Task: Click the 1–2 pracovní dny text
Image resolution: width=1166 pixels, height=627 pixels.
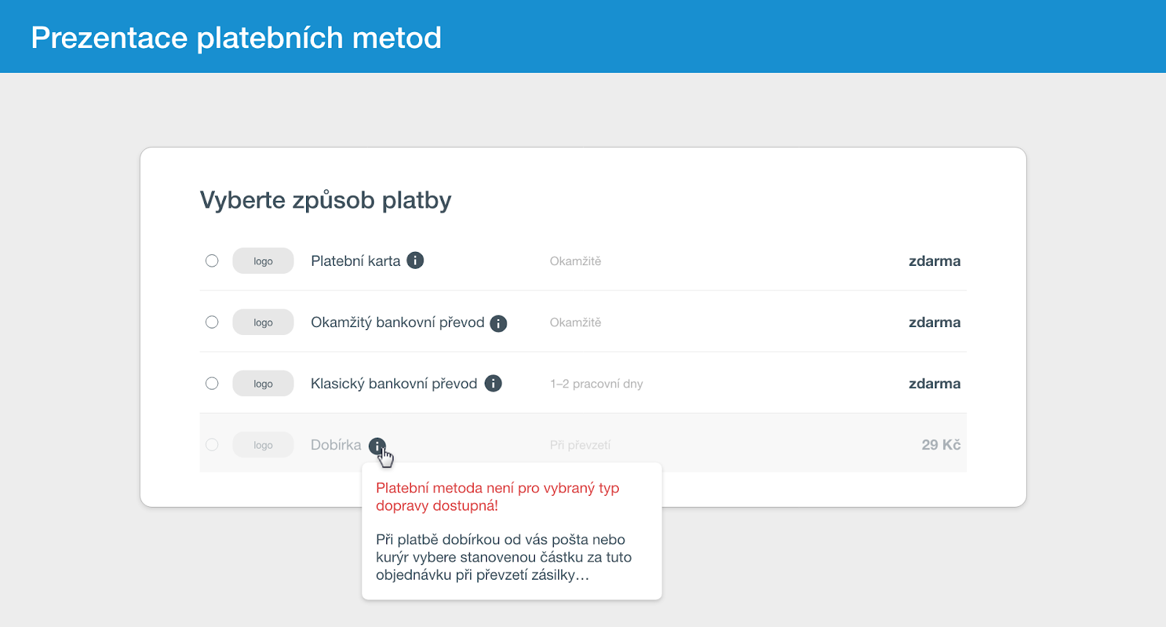Action: click(597, 384)
